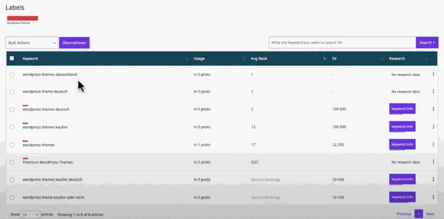Sort by Usage column header
The height and width of the screenshot is (219, 444).
(x=199, y=59)
